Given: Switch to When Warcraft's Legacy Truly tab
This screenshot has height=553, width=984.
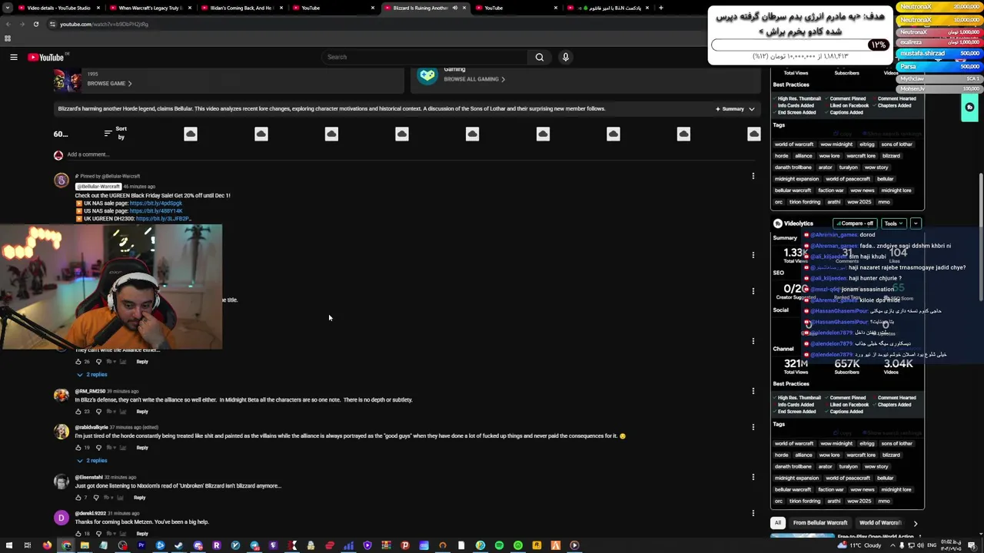Looking at the screenshot, I should pyautogui.click(x=150, y=8).
